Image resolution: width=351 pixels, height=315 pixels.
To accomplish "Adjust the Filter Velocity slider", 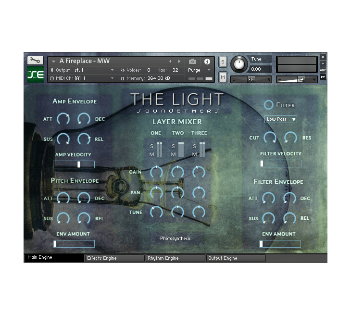I will (x=280, y=164).
